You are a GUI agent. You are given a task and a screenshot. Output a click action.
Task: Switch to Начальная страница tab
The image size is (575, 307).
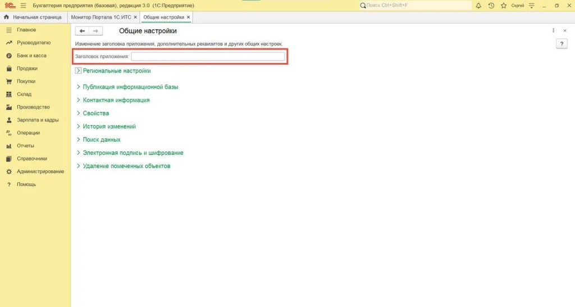[x=34, y=17]
